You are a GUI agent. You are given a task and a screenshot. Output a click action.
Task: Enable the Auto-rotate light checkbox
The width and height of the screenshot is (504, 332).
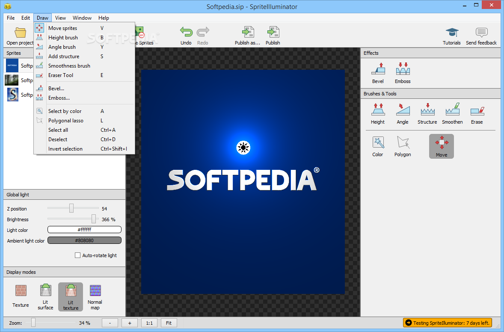click(x=77, y=255)
